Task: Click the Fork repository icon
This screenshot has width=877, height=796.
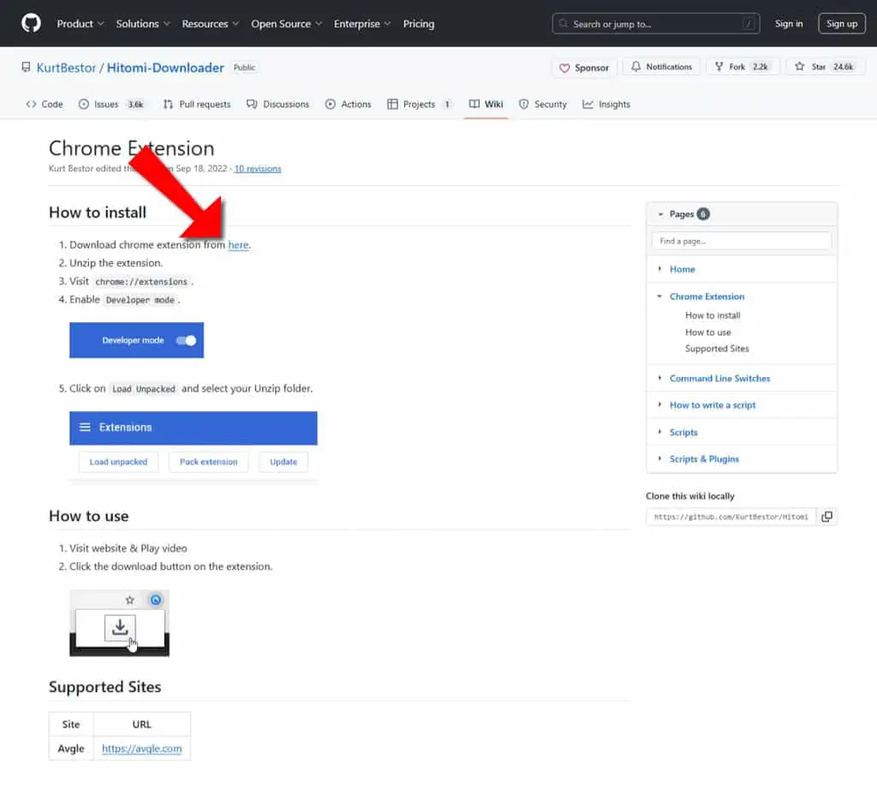Action: [719, 67]
